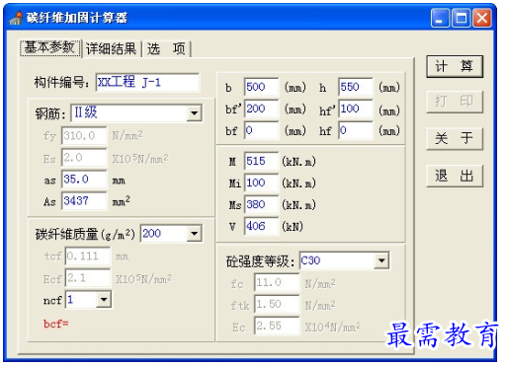The image size is (507, 366).
Task: Click the disabled Ecf field 2.1
Action: coord(88,278)
